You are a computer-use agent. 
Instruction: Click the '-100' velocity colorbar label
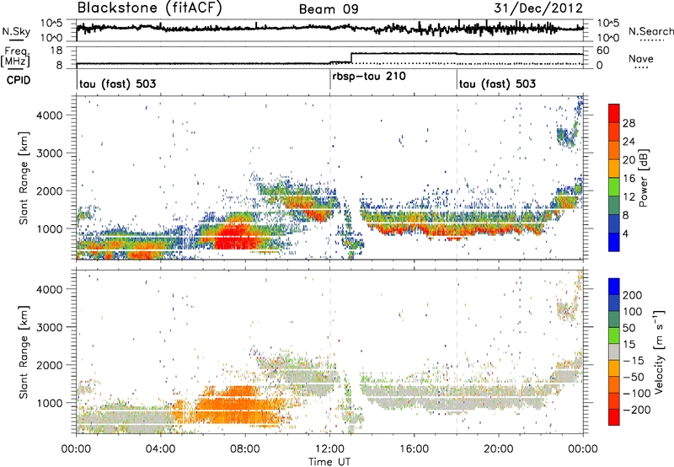[637, 394]
